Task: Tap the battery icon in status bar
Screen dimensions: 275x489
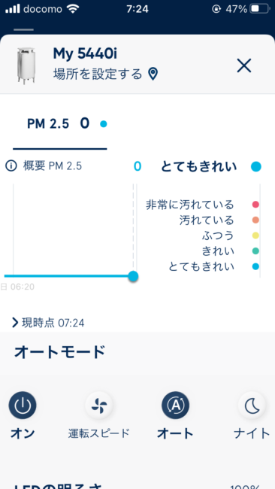Action: [x=261, y=9]
